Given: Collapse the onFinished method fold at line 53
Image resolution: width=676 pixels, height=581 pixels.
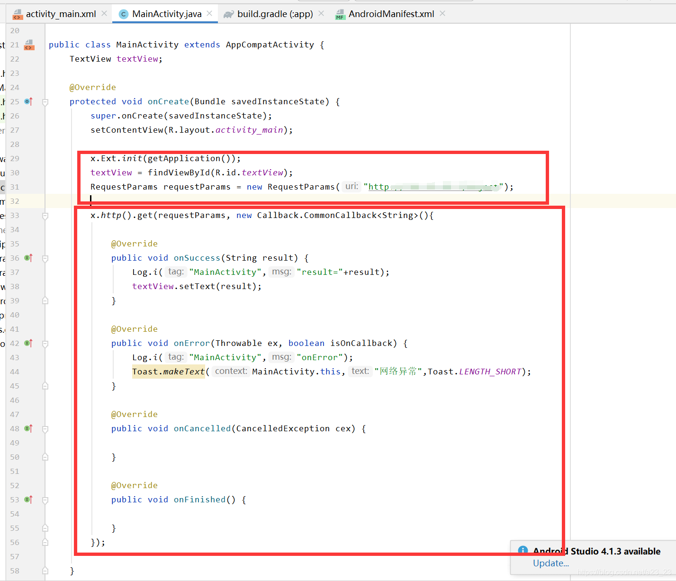Looking at the screenshot, I should click(x=45, y=500).
